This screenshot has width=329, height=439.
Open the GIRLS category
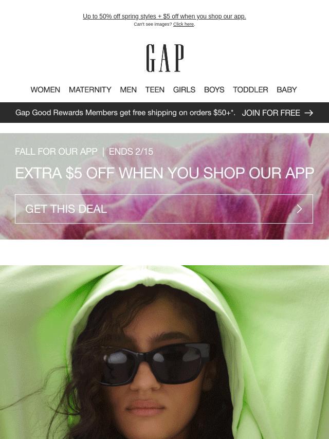click(184, 89)
